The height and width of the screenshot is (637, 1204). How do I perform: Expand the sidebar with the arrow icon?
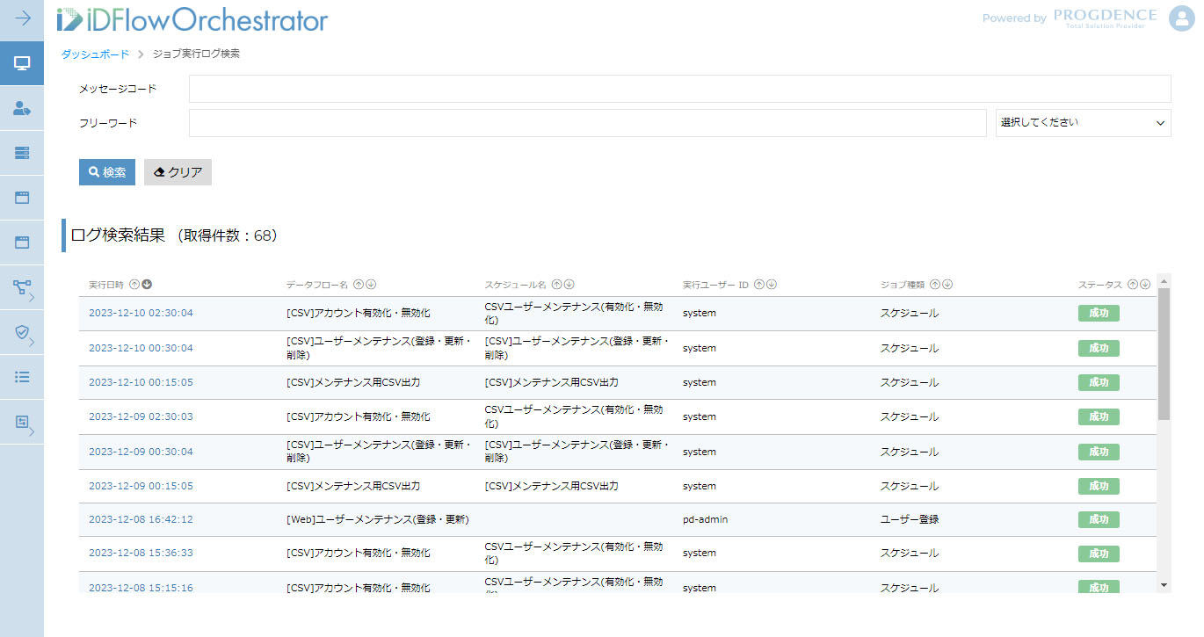[x=22, y=18]
